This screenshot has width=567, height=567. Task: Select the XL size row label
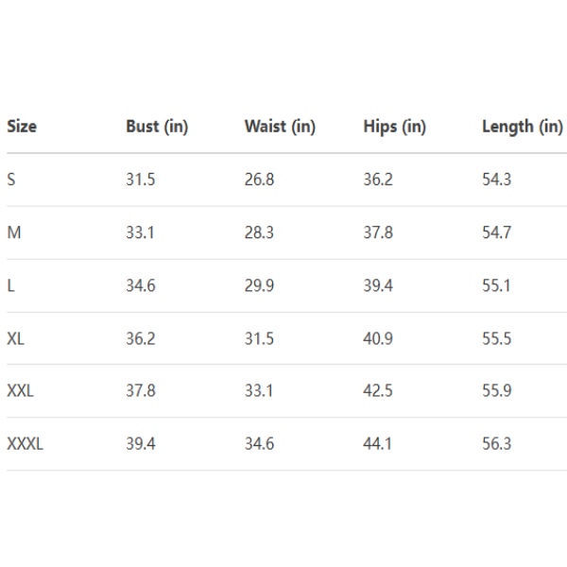pyautogui.click(x=16, y=338)
